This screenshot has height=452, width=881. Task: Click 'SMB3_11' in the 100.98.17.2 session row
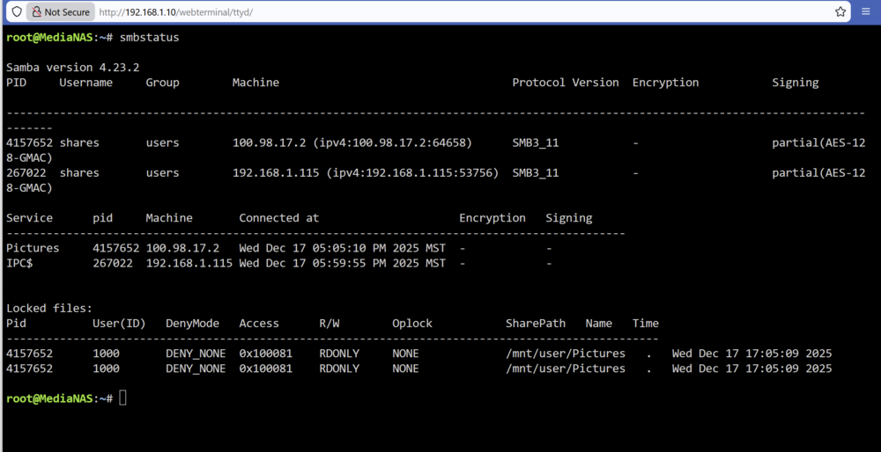click(x=536, y=143)
